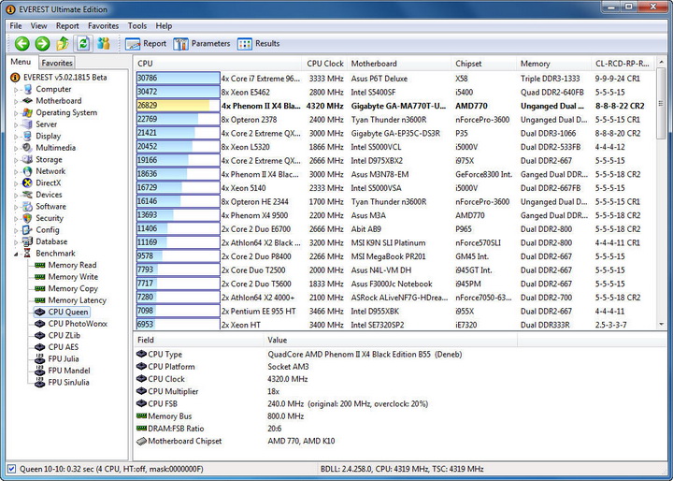673x481 pixels.
Task: Open the Favorites menu
Action: [103, 26]
